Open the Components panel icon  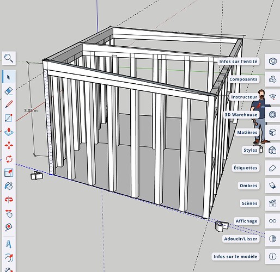click(x=272, y=79)
